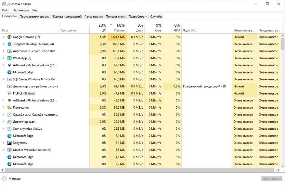
Task: Select SQL Server Windows NT icon
Action: pyautogui.click(x=9, y=79)
